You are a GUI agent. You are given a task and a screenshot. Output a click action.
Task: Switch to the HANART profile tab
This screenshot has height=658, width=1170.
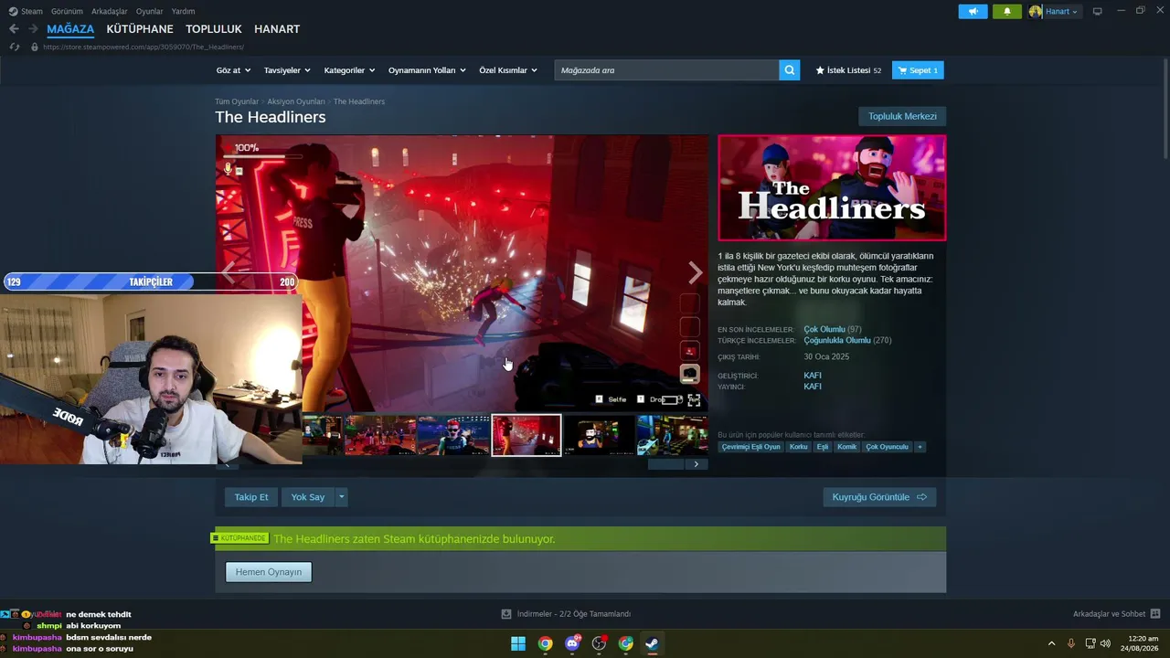point(277,29)
